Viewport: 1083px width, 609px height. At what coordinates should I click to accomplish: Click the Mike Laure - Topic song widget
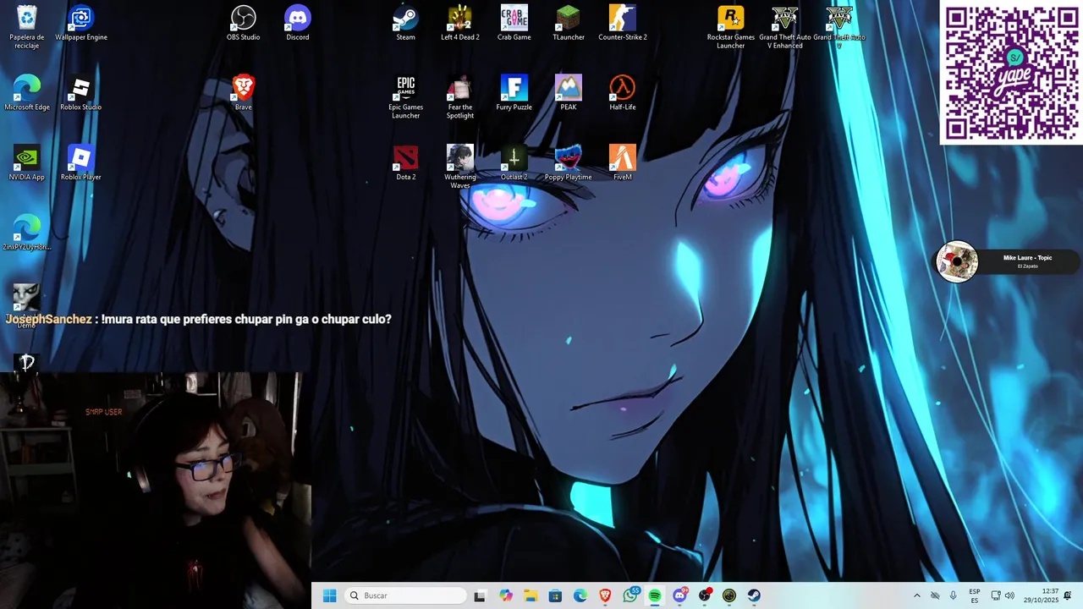(x=1007, y=261)
